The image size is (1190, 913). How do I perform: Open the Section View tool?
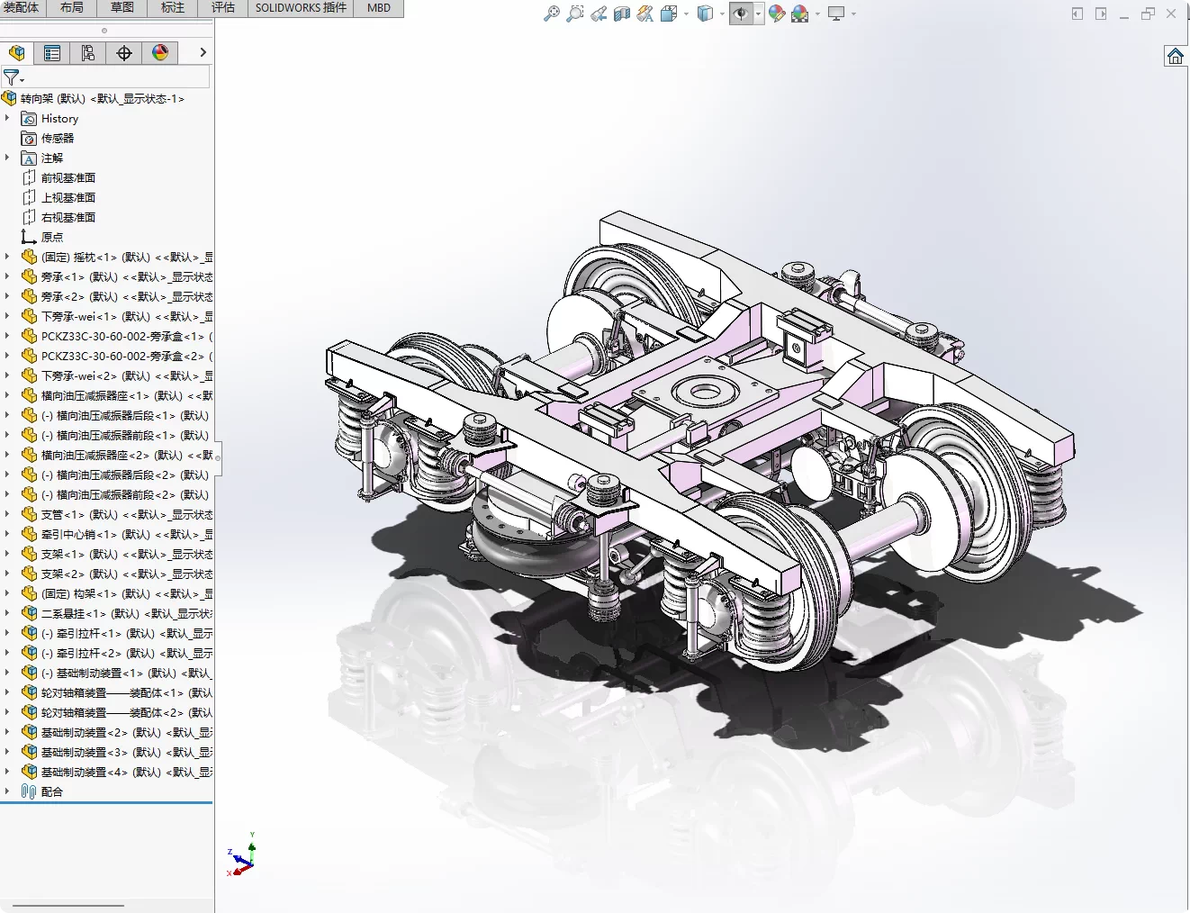point(622,14)
